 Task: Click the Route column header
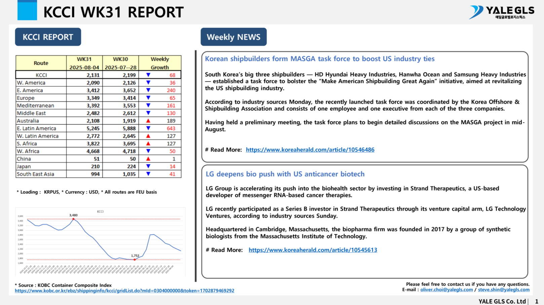click(41, 63)
